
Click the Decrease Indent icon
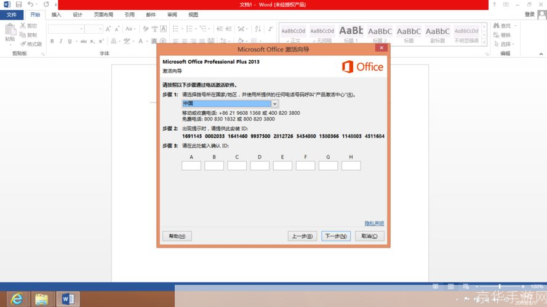220,29
